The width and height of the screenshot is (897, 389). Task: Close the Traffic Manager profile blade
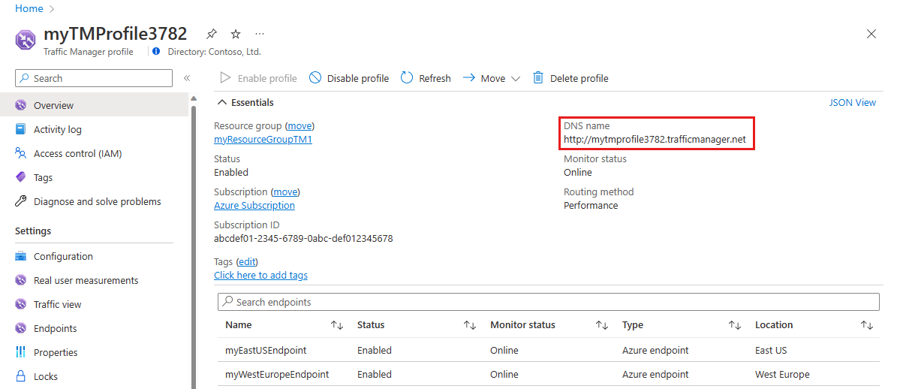tap(871, 34)
